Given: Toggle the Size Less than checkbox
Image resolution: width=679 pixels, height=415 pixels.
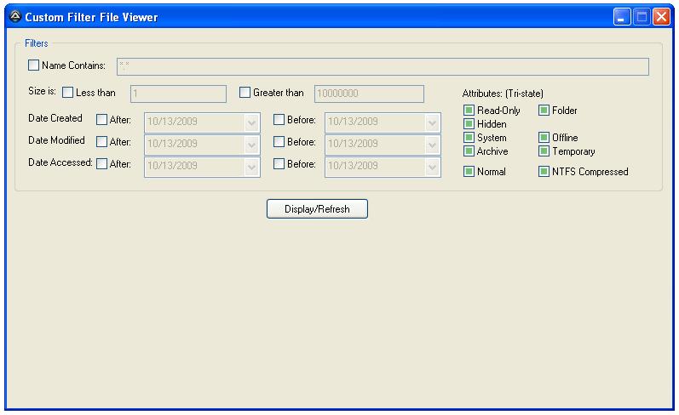Looking at the screenshot, I should 68,93.
